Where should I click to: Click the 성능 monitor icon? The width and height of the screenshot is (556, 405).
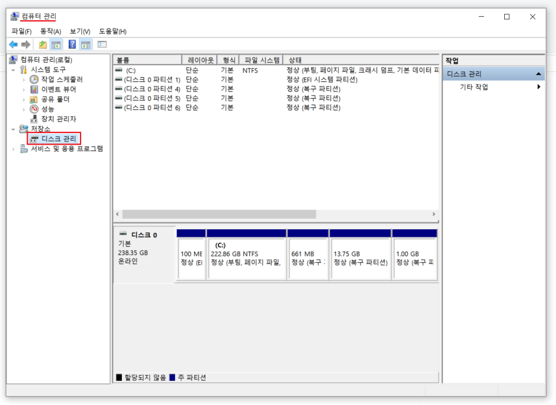[34, 109]
